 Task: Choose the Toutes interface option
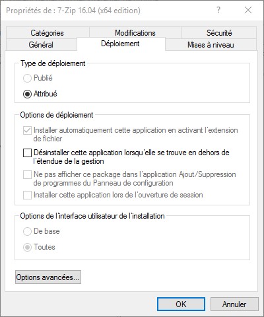pyautogui.click(x=27, y=248)
